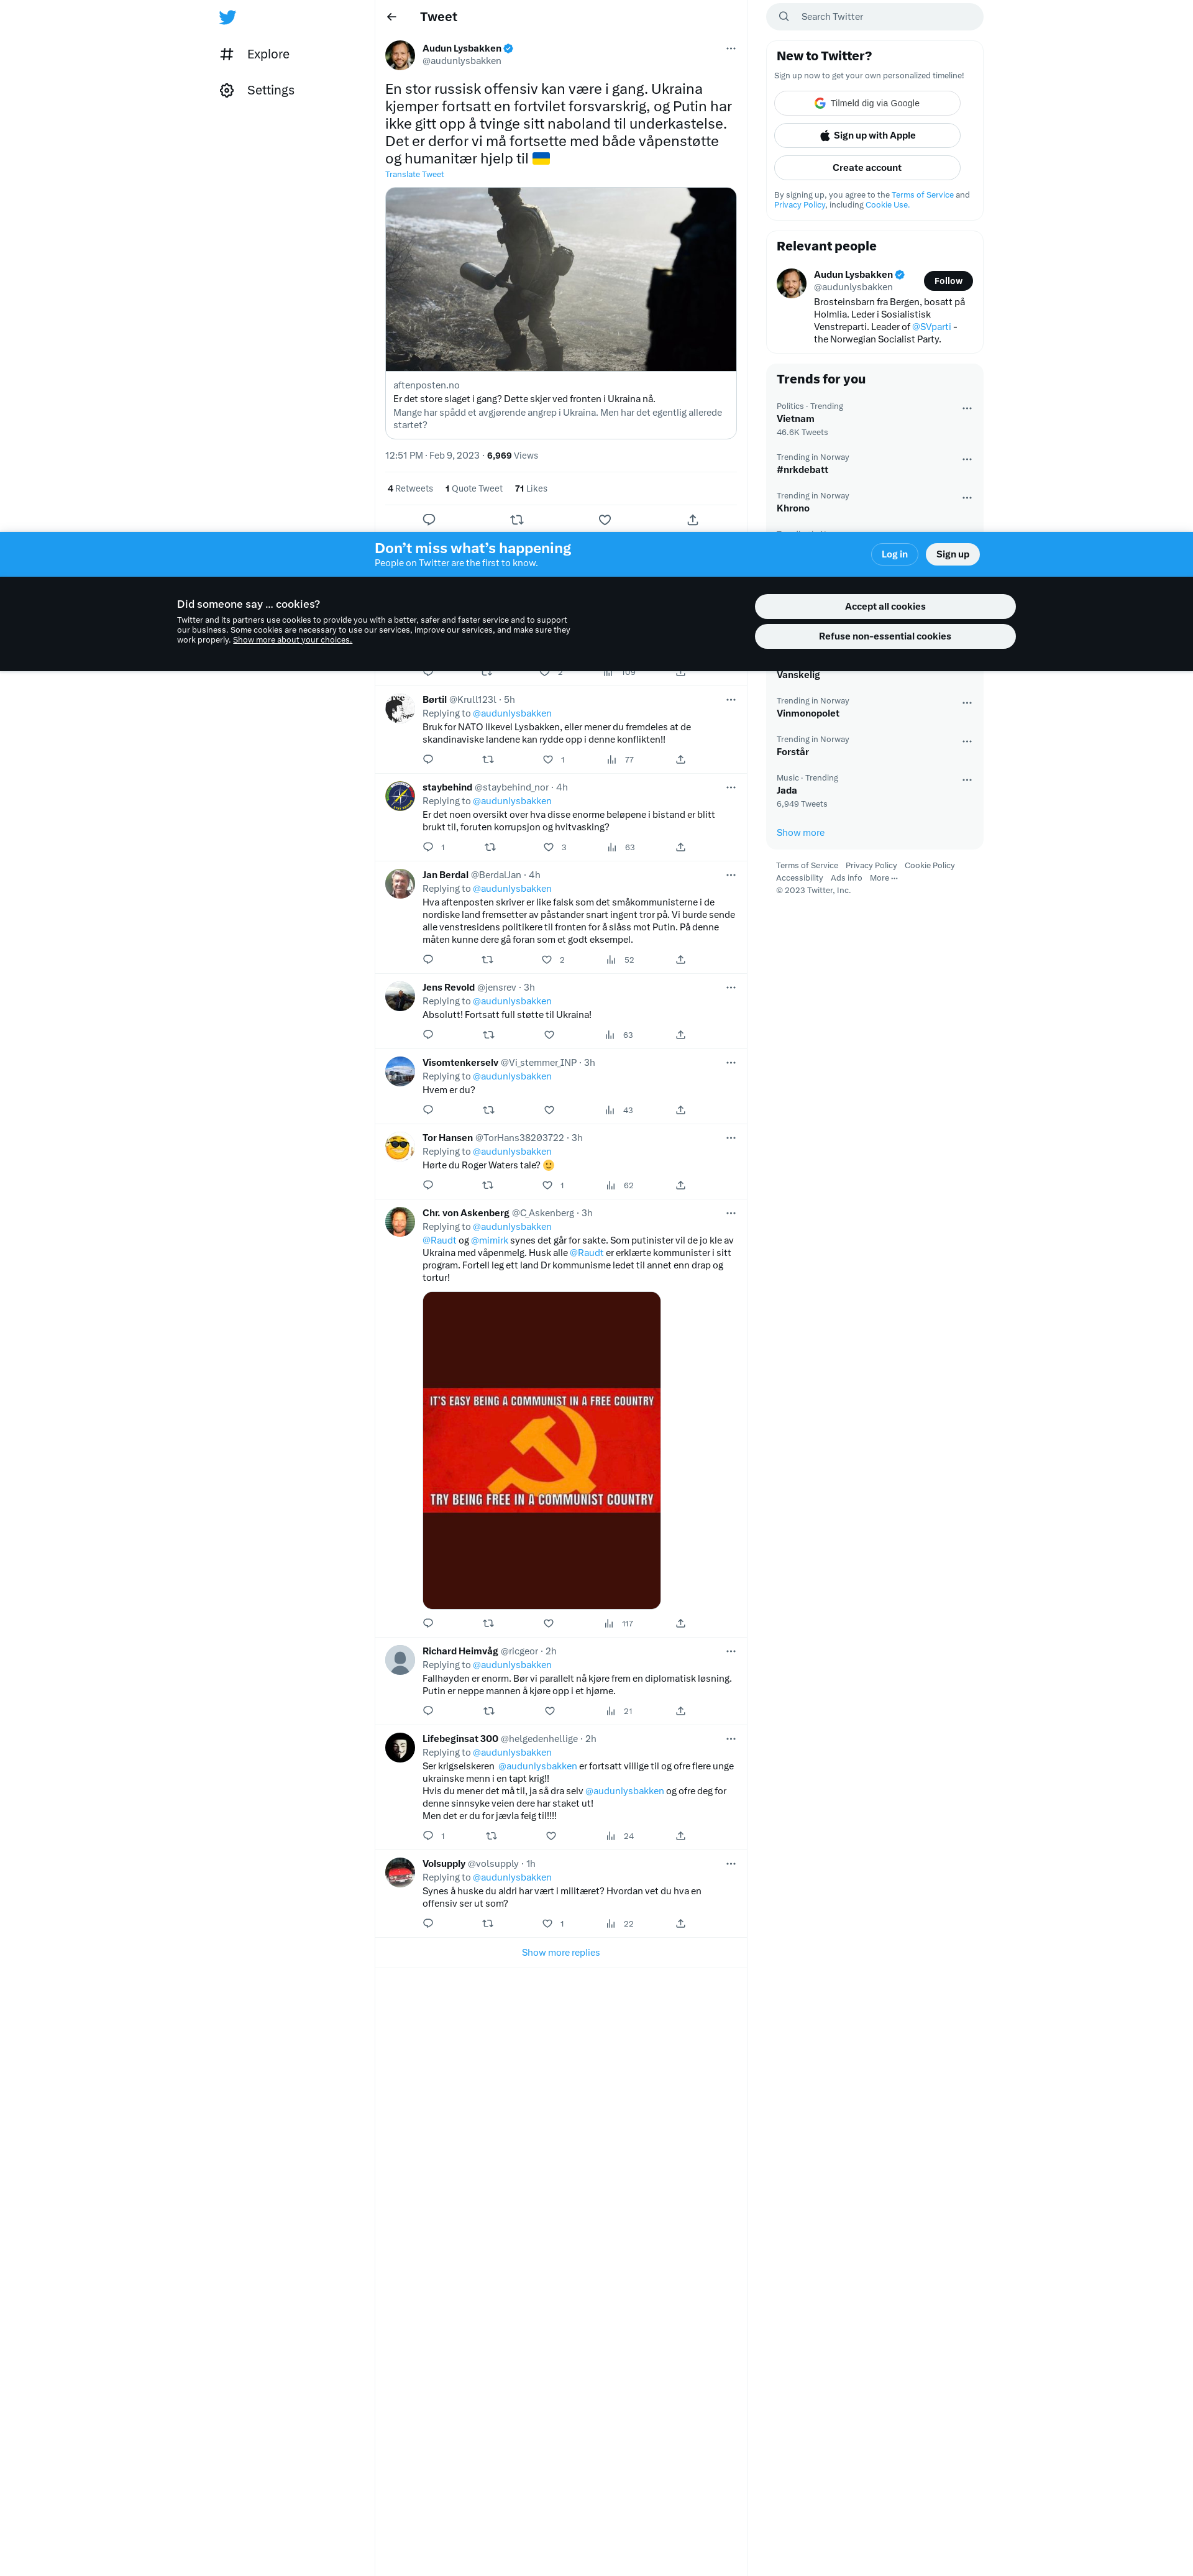View analytics icon on Volsupply's reply
This screenshot has height=2576, width=1193.
pyautogui.click(x=611, y=1924)
